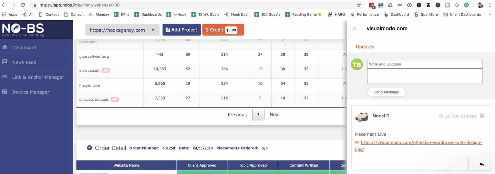The height and width of the screenshot is (174, 495).
Task: Click the address bar URL
Action: pos(79,5)
